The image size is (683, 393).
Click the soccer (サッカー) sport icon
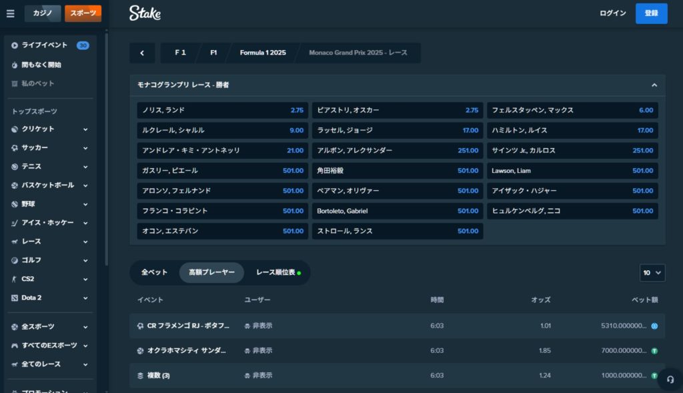[15, 147]
